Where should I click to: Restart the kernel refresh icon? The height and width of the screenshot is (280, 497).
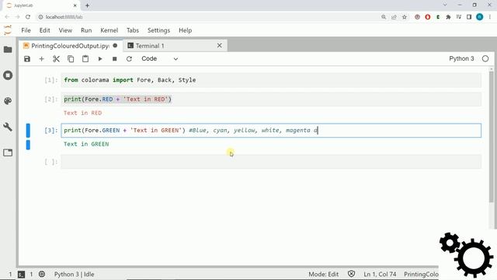click(129, 59)
